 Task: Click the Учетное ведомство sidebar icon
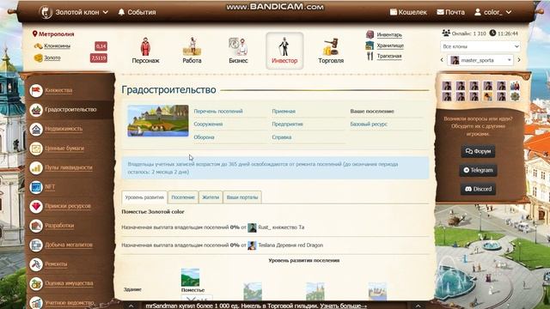click(x=36, y=303)
